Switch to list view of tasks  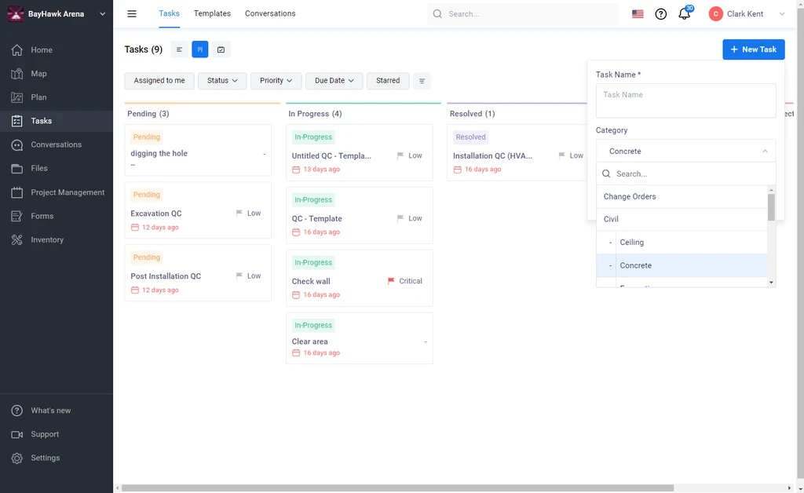(179, 49)
